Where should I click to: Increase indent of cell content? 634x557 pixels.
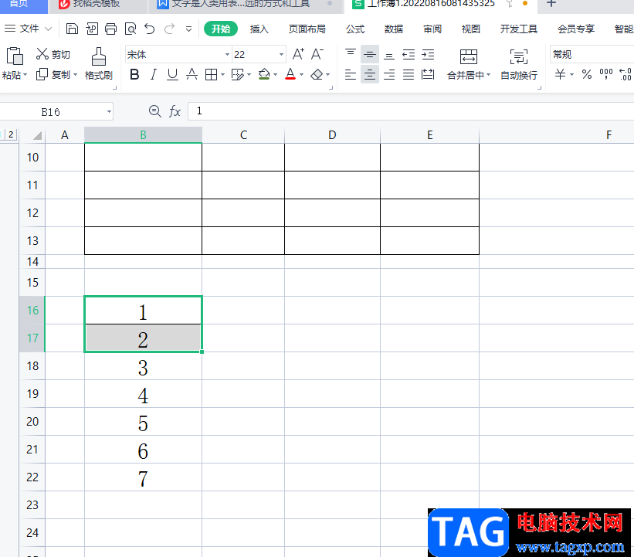(x=428, y=54)
